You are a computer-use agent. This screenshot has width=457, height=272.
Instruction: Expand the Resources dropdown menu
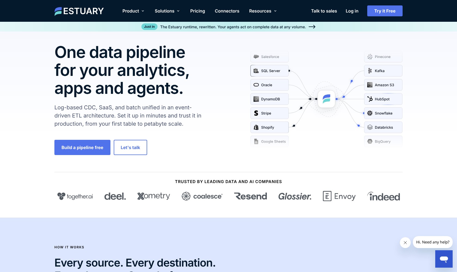point(263,11)
